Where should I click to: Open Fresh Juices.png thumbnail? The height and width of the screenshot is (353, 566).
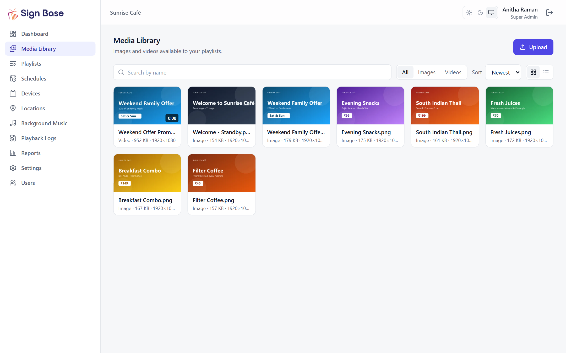(519, 106)
